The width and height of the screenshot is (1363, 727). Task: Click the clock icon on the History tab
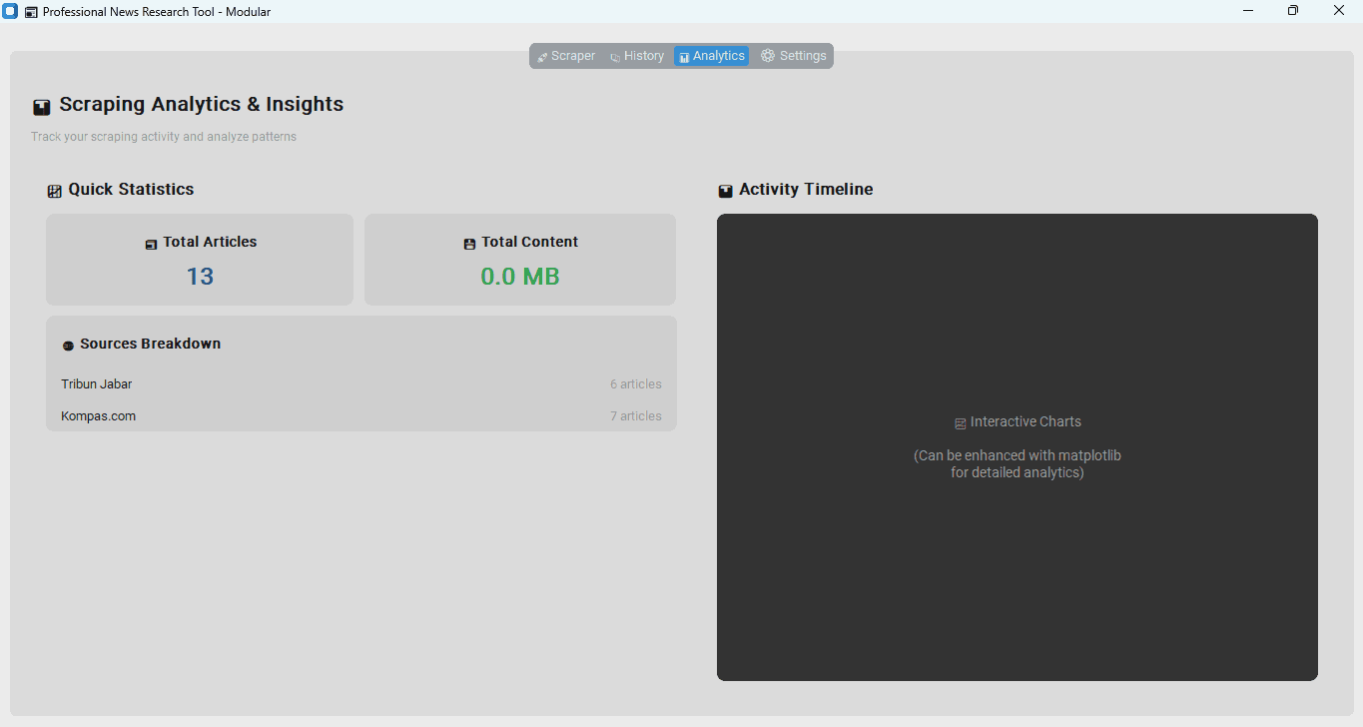pos(614,55)
